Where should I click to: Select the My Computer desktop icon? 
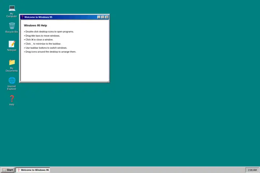12,11
